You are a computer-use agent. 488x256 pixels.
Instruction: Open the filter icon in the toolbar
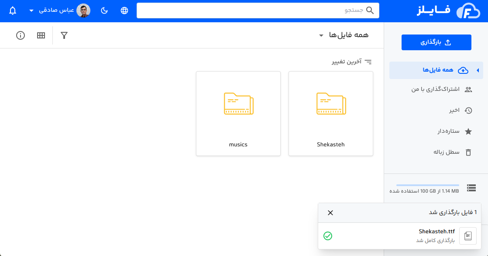point(64,35)
